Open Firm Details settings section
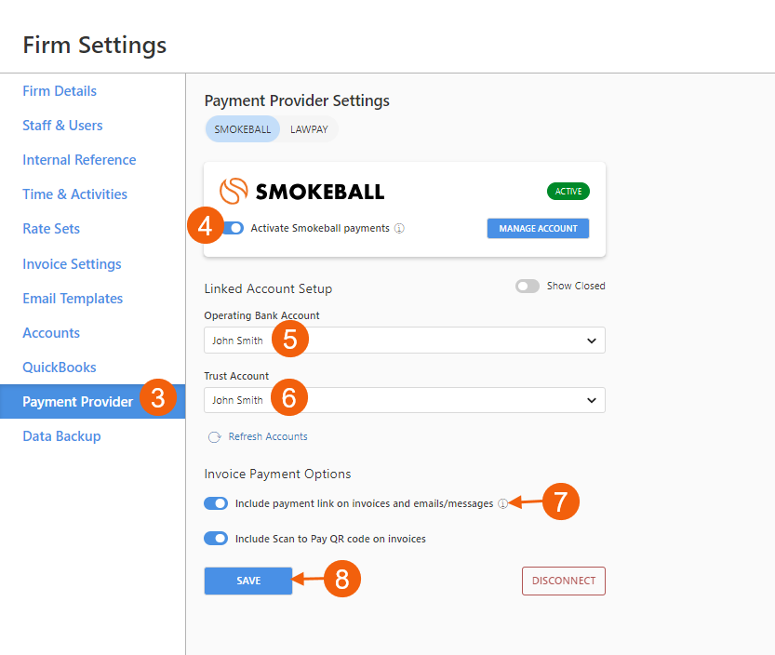 pyautogui.click(x=60, y=91)
